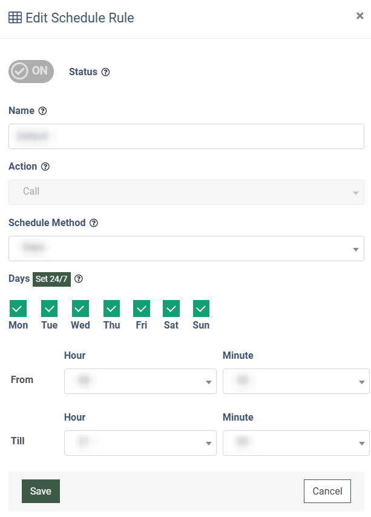Close the Edit Schedule Rule dialog

click(360, 16)
